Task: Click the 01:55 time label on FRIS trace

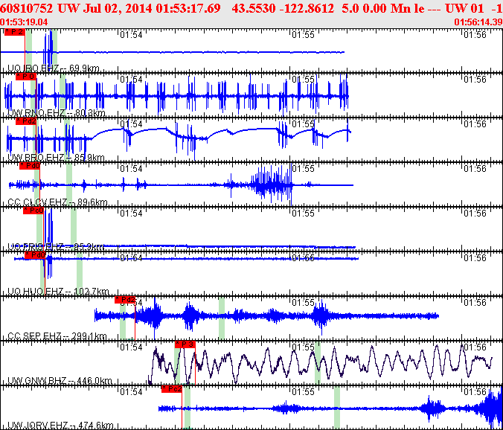Action: pos(303,213)
